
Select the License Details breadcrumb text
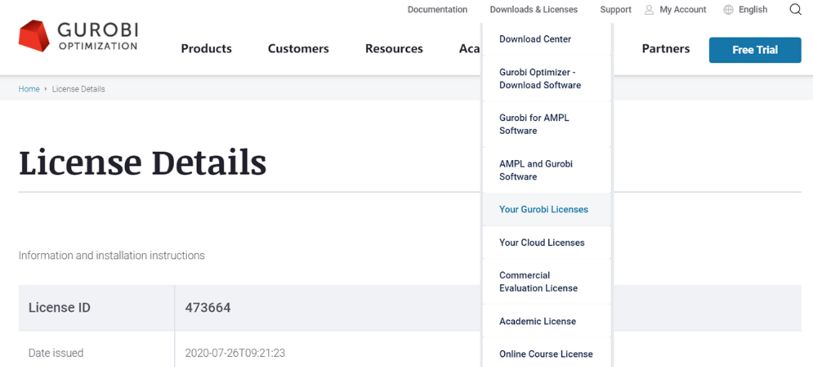(78, 89)
